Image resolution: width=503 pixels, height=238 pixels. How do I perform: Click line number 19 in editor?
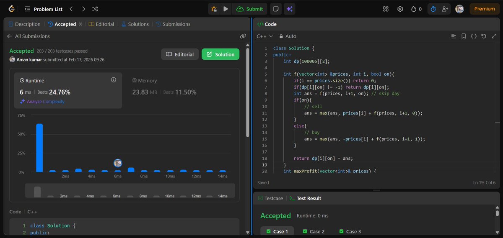[264, 165]
